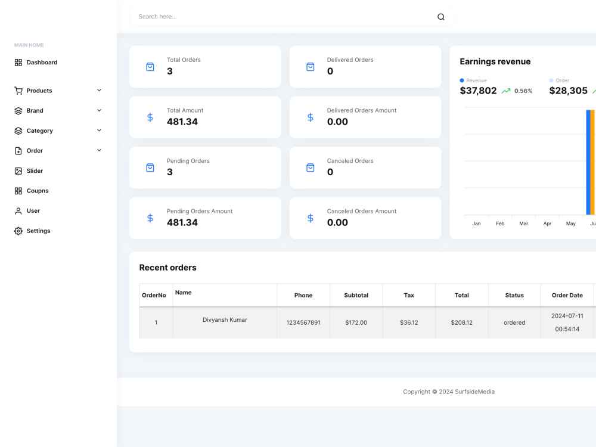Viewport: 596px width, 447px height.
Task: Click the Status column header
Action: point(514,296)
